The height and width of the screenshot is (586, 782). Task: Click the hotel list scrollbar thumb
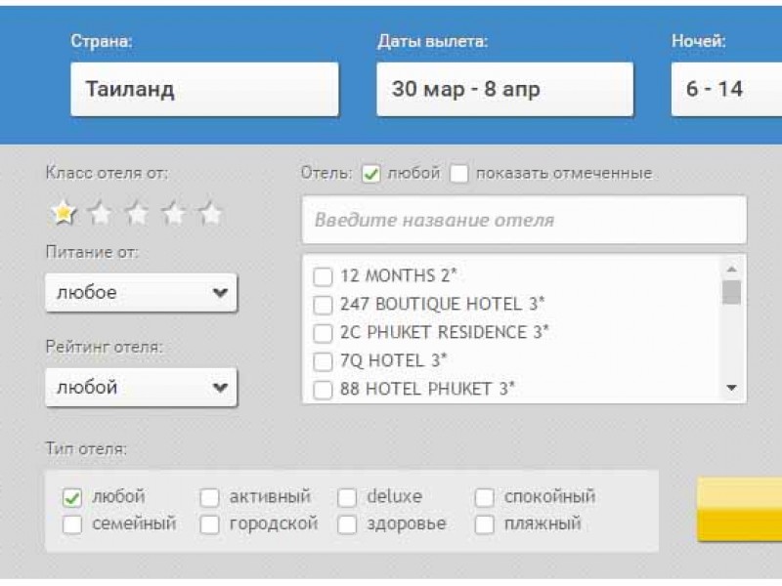[x=731, y=292]
